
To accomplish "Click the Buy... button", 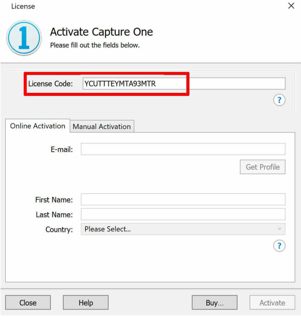I will 215,302.
